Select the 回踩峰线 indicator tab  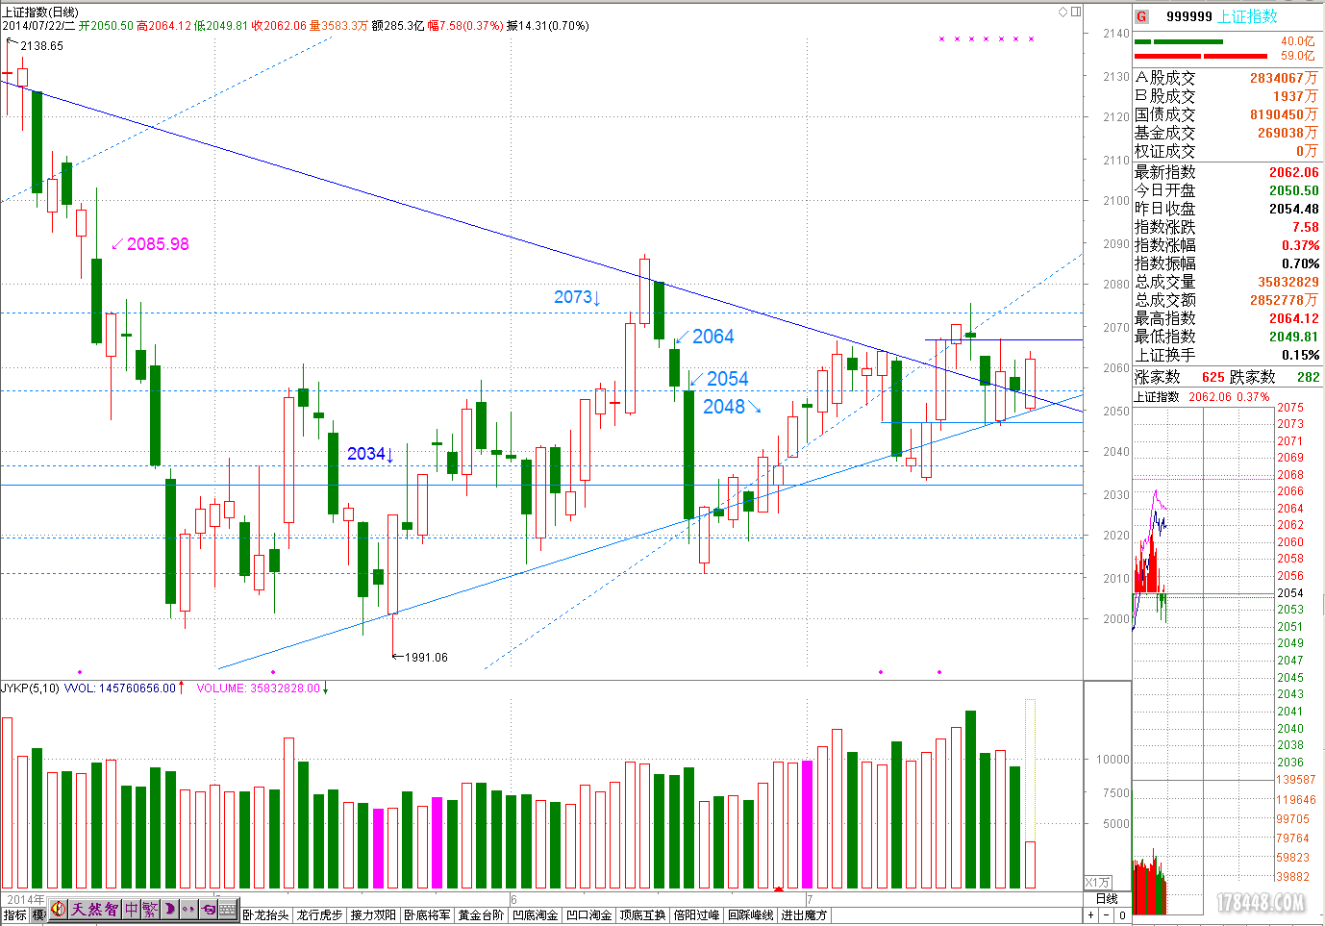click(x=751, y=915)
